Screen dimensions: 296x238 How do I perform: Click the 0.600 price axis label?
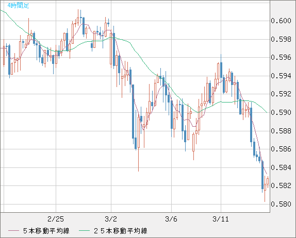[x=281, y=21]
